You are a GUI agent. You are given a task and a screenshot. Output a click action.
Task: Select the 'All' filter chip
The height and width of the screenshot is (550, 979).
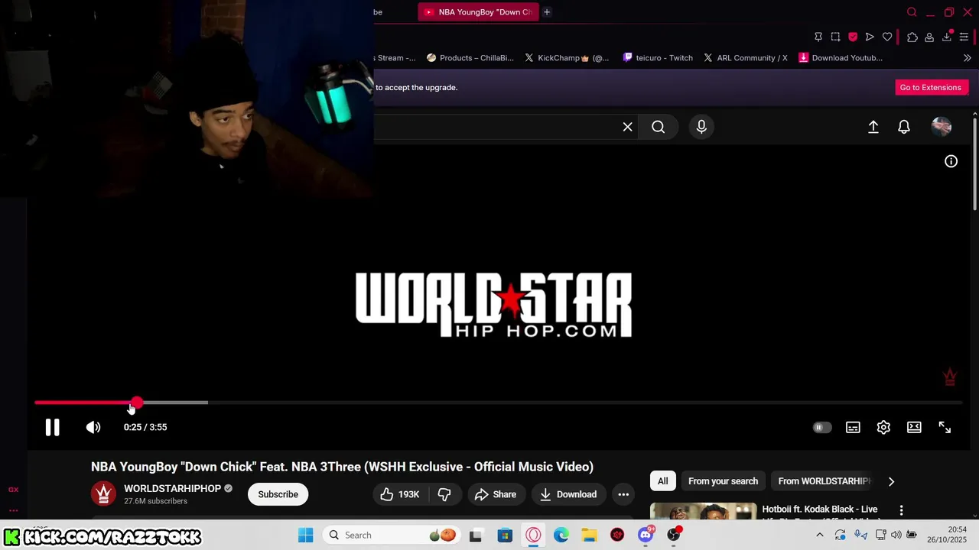662,481
